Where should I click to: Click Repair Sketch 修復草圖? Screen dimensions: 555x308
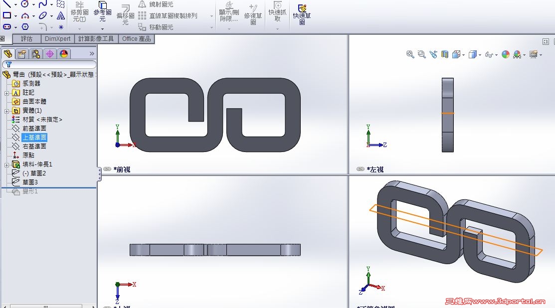tap(253, 14)
